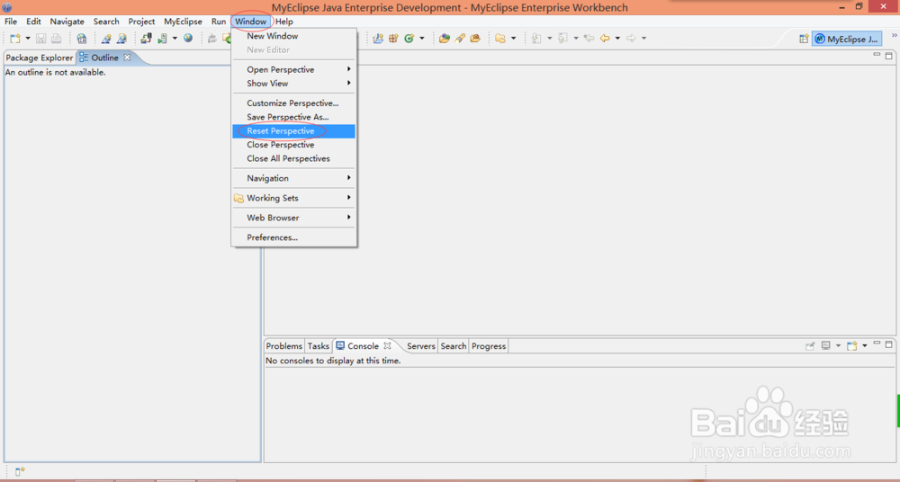Expand the Back history dropdown arrow
The image size is (900, 482).
pos(617,39)
